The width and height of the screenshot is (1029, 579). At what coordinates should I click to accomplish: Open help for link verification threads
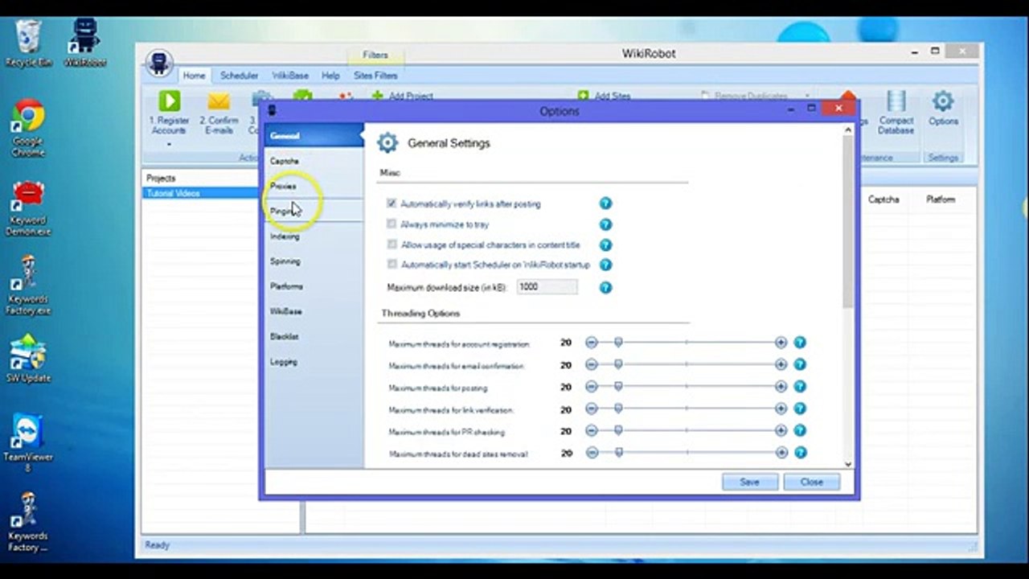point(800,409)
